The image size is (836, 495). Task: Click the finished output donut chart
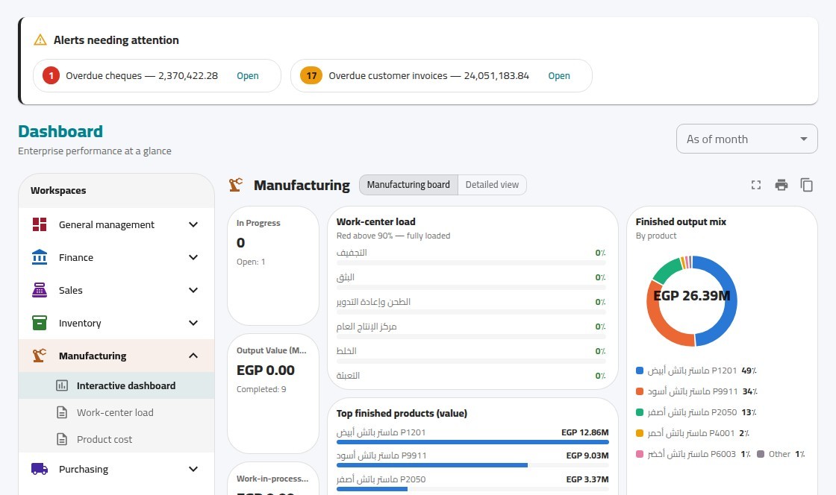692,300
